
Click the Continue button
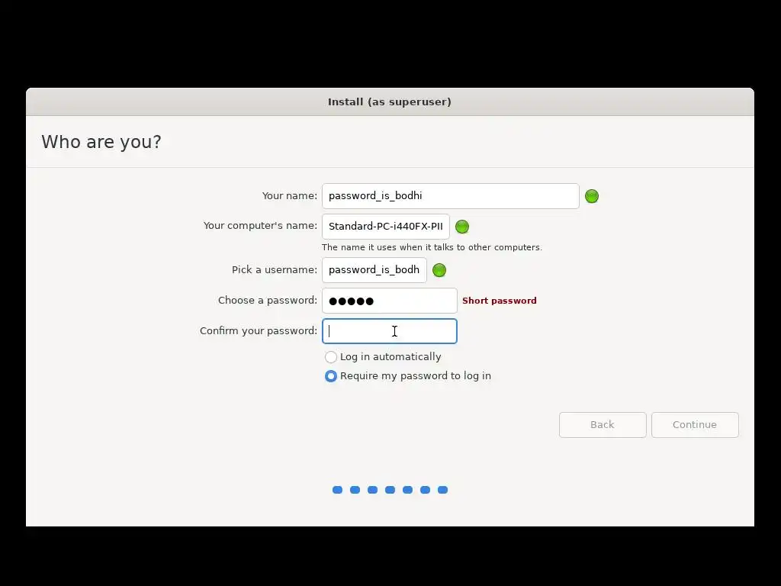coord(694,424)
